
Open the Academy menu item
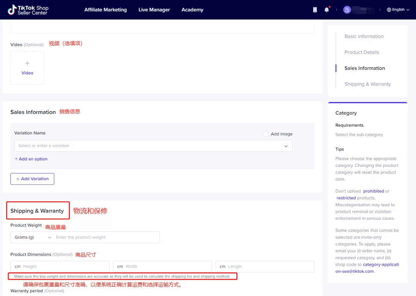192,10
